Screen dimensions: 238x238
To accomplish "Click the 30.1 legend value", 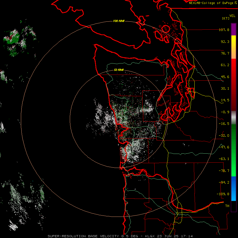I will tap(225, 89).
